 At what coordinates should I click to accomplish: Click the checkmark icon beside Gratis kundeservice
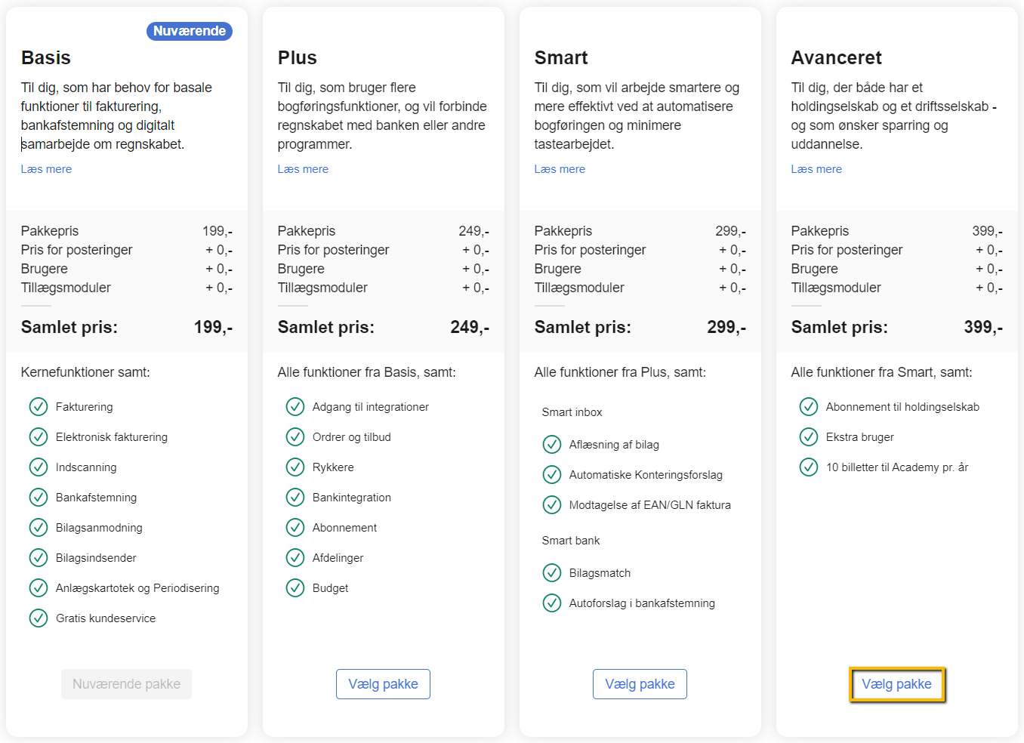pyautogui.click(x=39, y=618)
